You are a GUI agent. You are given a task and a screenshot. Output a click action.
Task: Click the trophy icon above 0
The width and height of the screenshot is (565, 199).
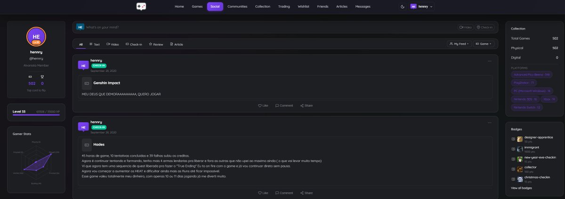pos(42,77)
